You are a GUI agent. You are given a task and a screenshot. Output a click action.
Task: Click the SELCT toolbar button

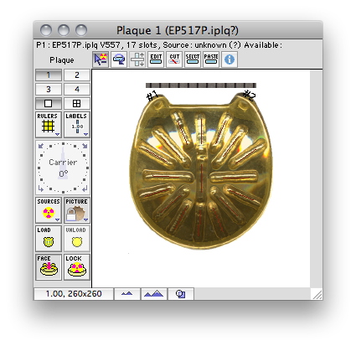coord(193,59)
